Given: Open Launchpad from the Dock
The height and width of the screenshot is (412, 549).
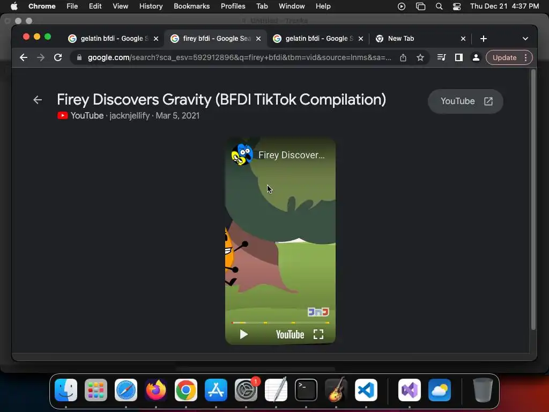Looking at the screenshot, I should 96,390.
